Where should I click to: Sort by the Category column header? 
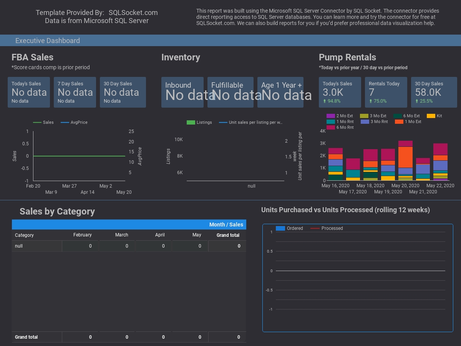coord(24,235)
